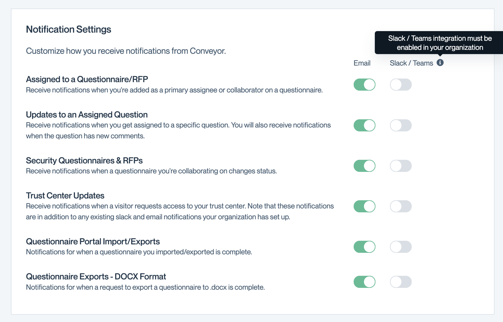Turn on Slack/Teams for Updates to an Assigned Question
Viewport: 503px width, 322px height.
click(x=401, y=125)
